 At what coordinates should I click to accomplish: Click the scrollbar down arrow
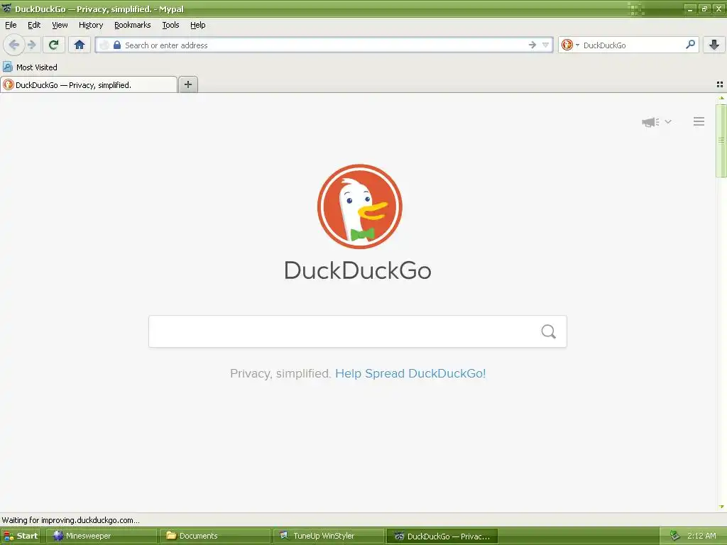[721, 507]
